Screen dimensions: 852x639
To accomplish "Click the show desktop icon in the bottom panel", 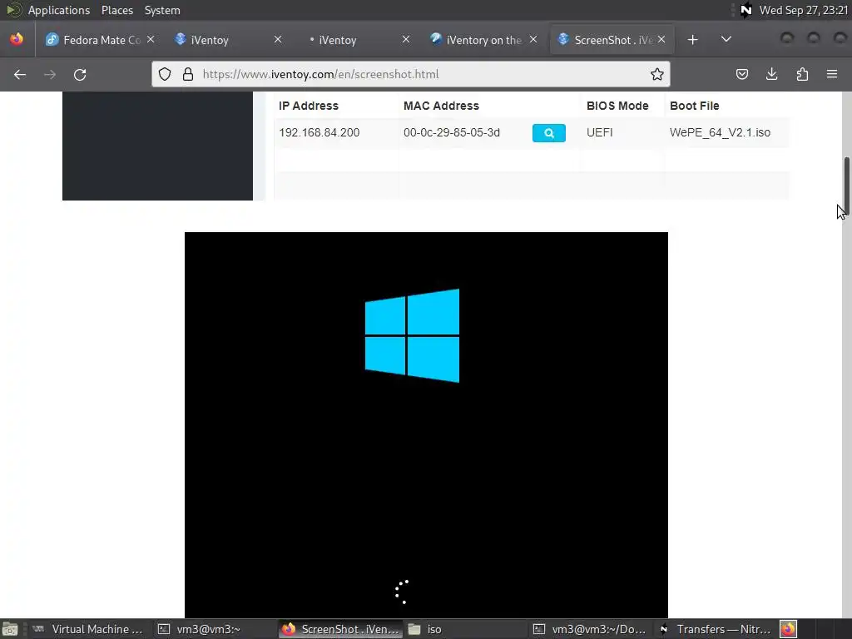I will (x=10, y=629).
